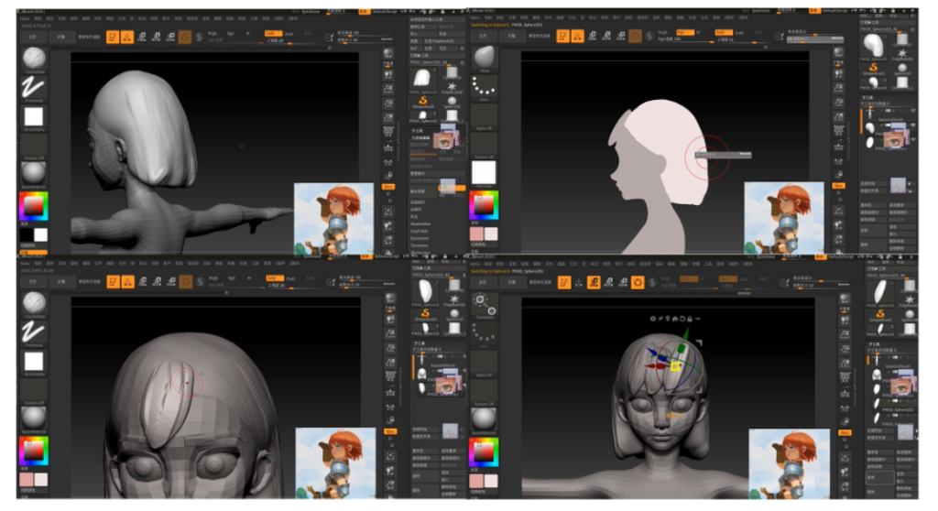This screenshot has height=511, width=938.
Task: Click DefaultZScript in top-left screenshot title bar
Action: pos(385,11)
